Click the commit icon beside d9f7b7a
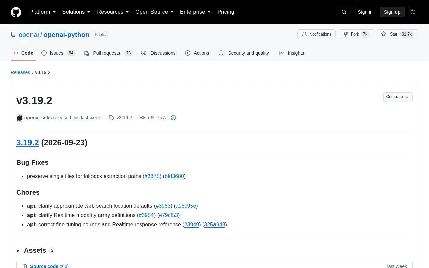The height and width of the screenshot is (268, 429). [143, 118]
